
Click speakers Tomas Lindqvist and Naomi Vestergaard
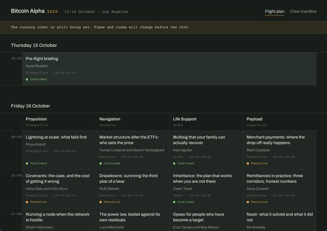[x=132, y=150]
